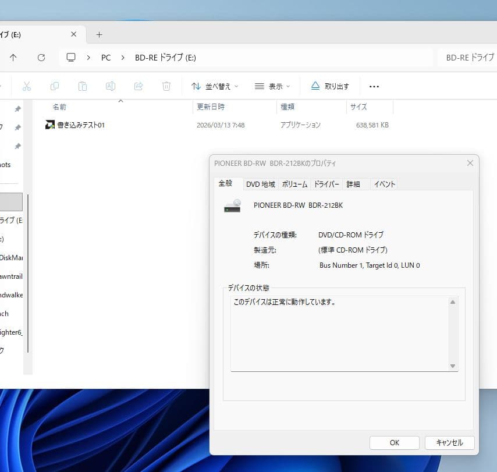
Task: Refresh the current Explorer folder
Action: click(x=41, y=58)
